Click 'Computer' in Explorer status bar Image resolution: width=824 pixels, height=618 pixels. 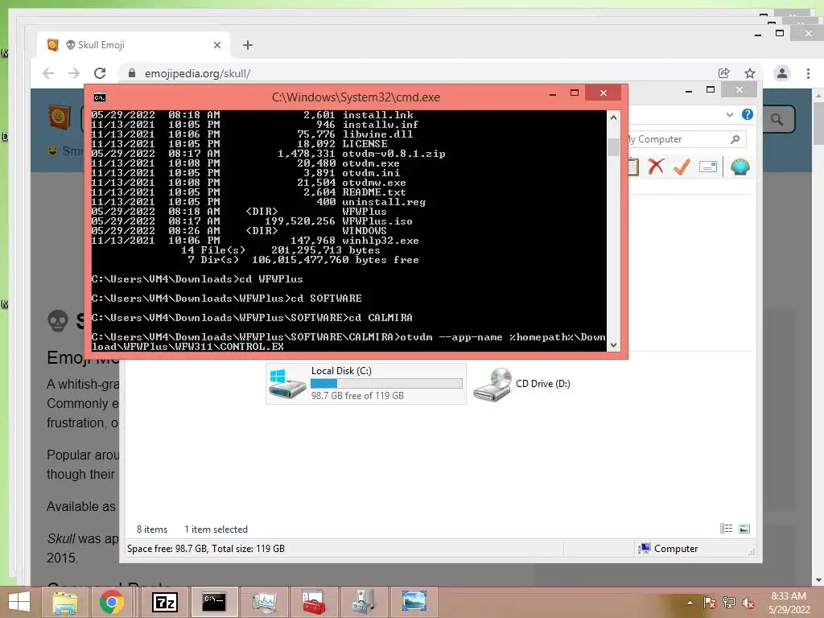[676, 549]
